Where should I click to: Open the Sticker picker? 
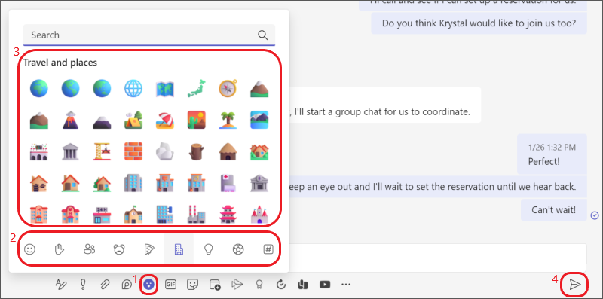coord(192,285)
